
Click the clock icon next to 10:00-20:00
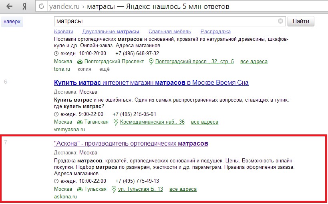click(x=56, y=54)
